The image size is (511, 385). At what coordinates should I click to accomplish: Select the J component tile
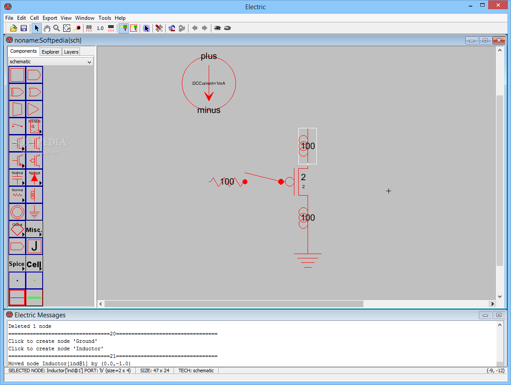point(34,246)
